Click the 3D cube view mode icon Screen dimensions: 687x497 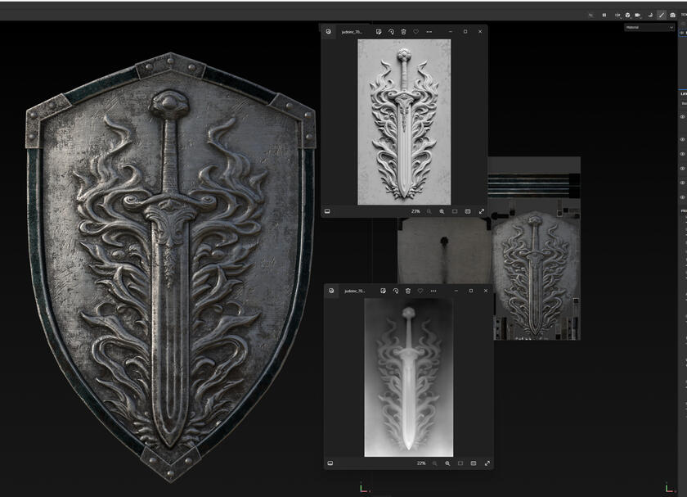pos(627,15)
